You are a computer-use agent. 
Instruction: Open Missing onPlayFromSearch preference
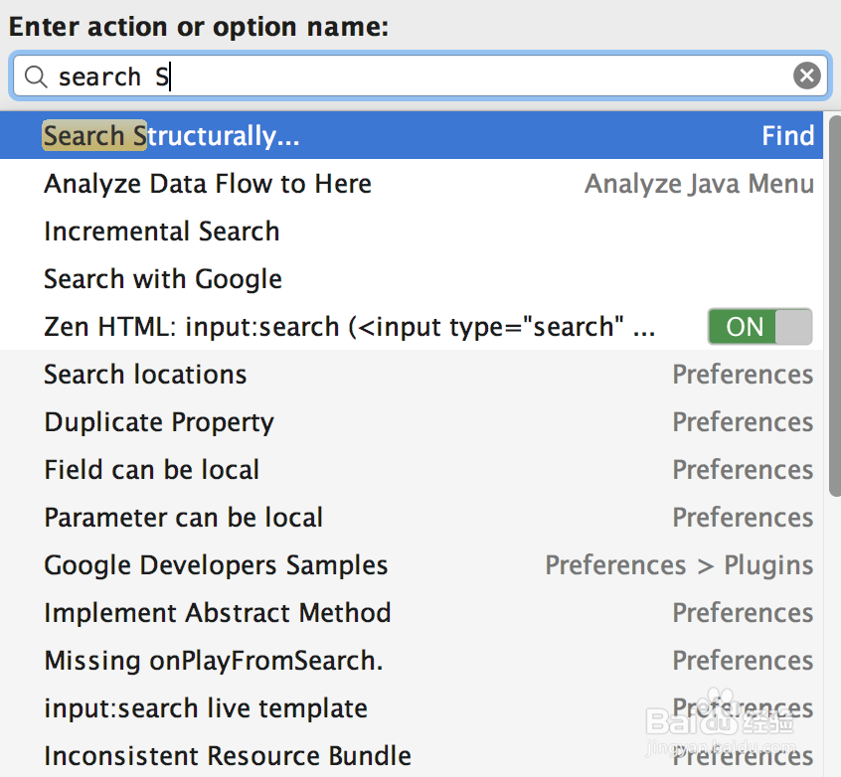point(213,661)
